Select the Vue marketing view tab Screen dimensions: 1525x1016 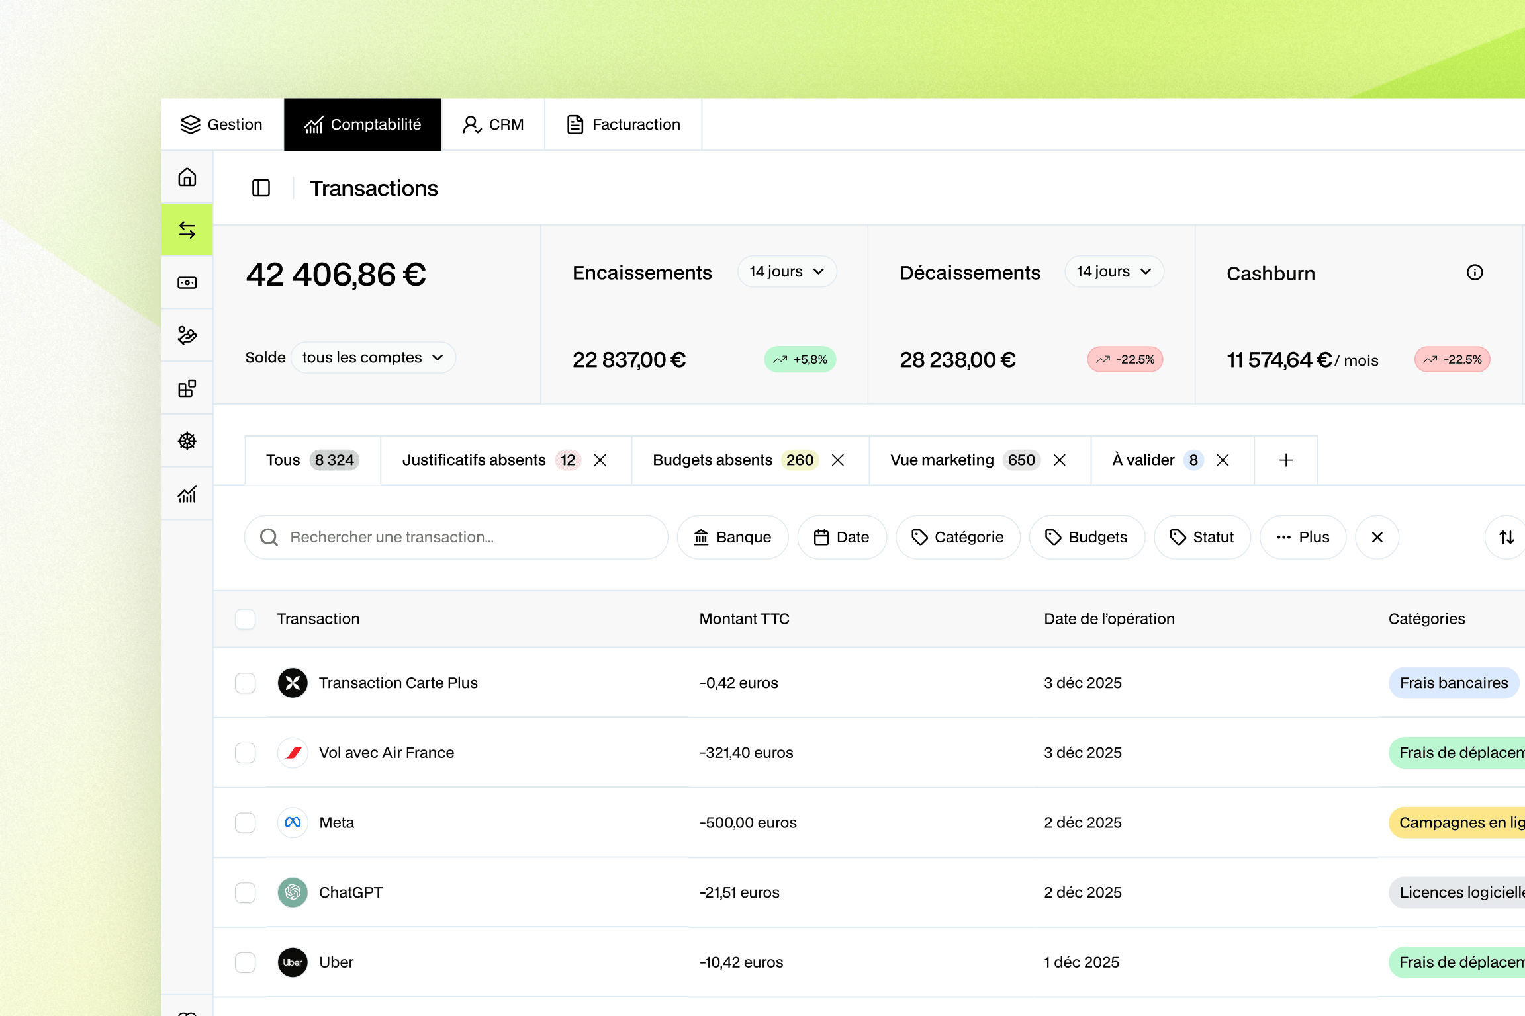942,460
